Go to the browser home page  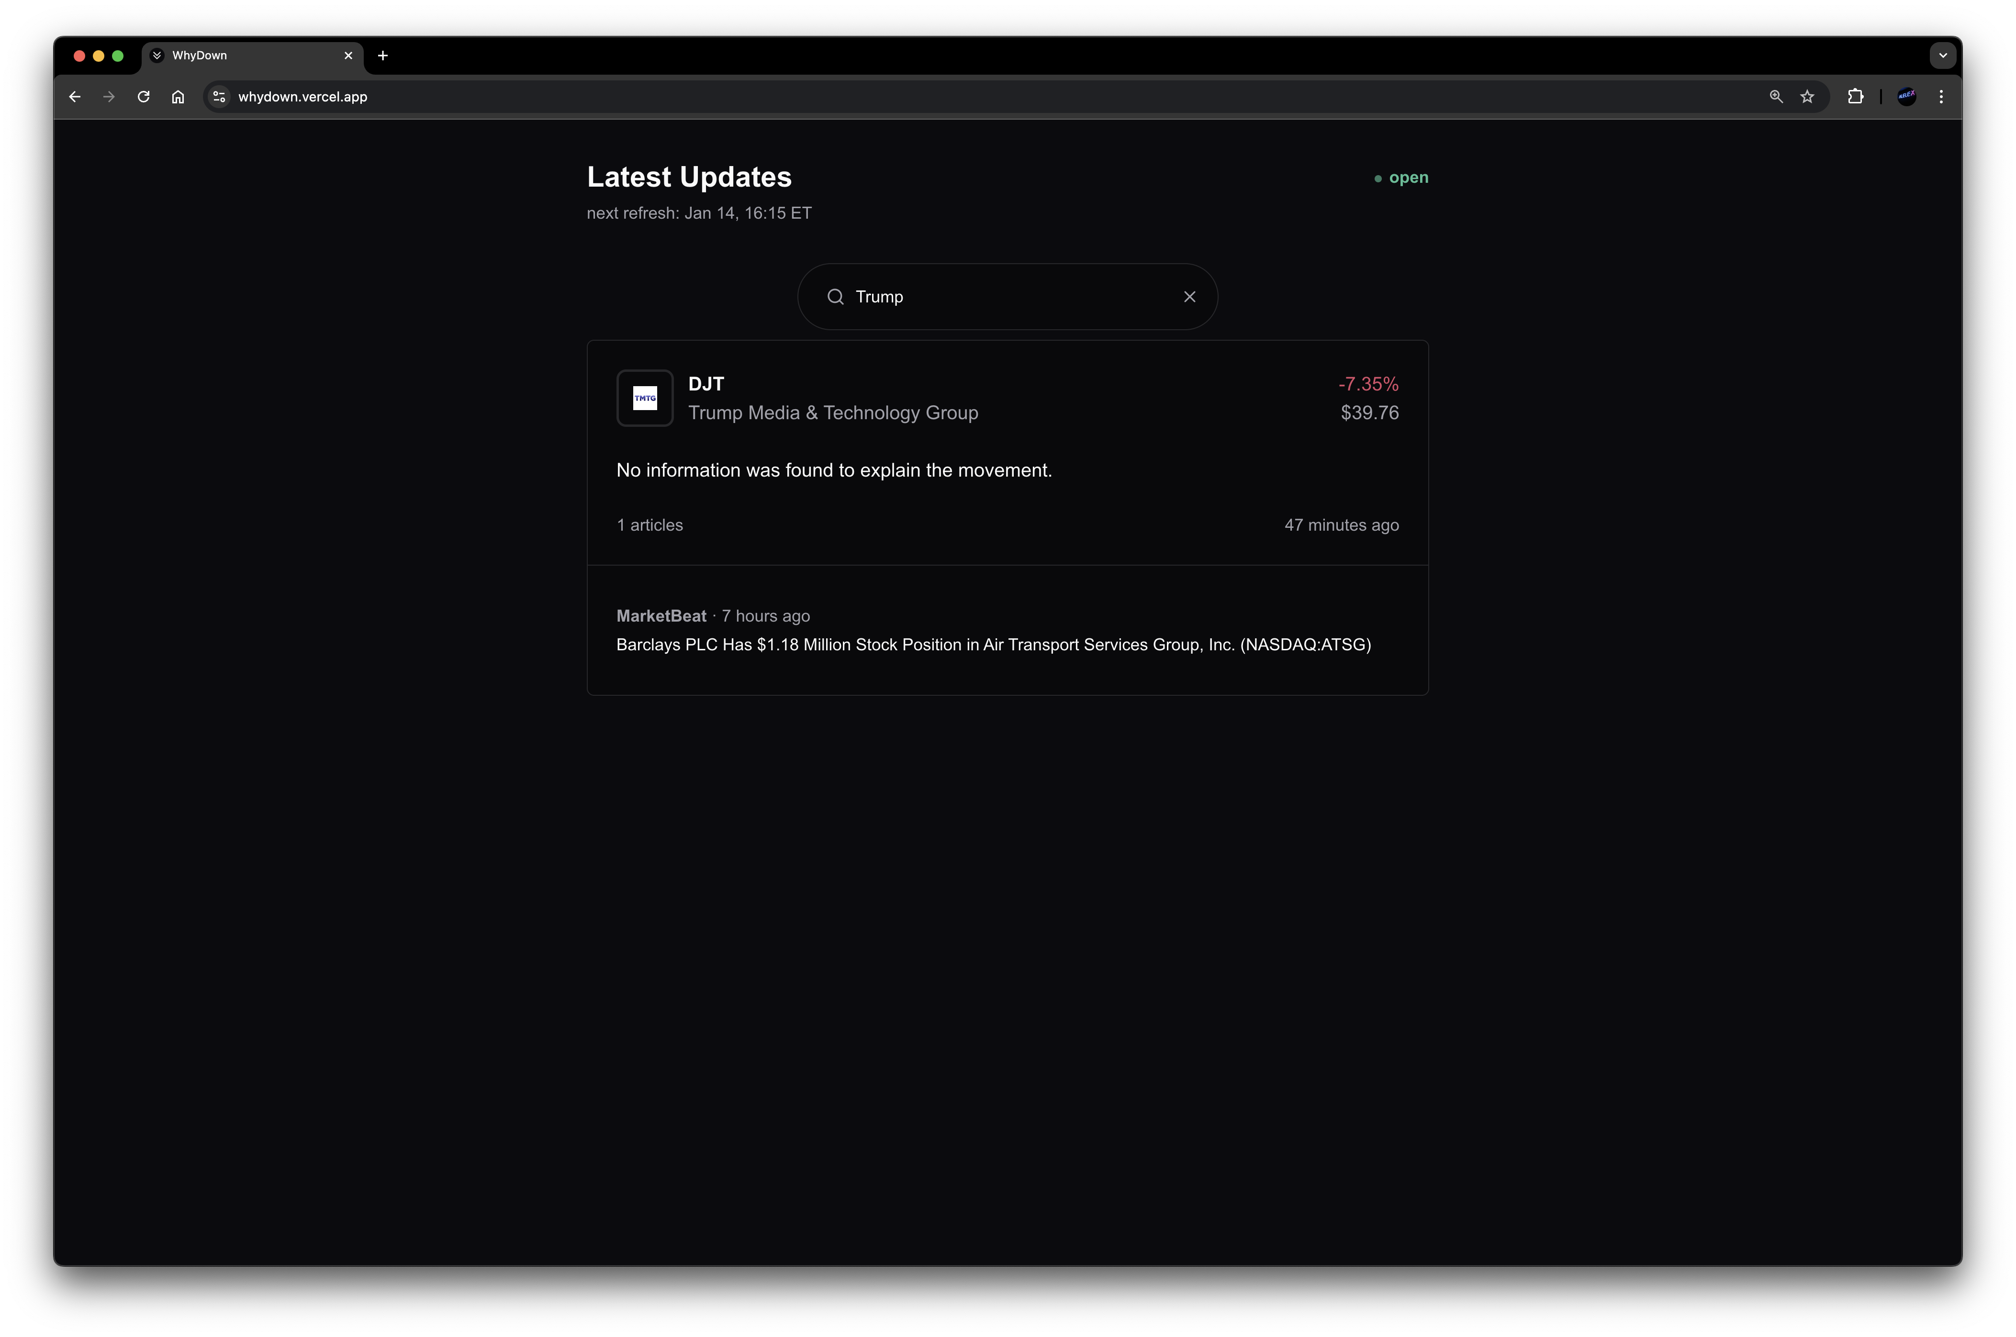(178, 97)
